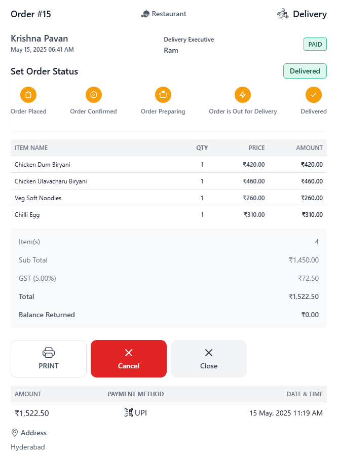The image size is (338, 454).
Task: Cancel this order with red button
Action: 129,358
